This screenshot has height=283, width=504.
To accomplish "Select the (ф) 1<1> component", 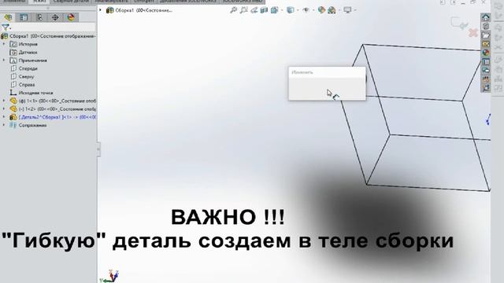I will [53, 101].
